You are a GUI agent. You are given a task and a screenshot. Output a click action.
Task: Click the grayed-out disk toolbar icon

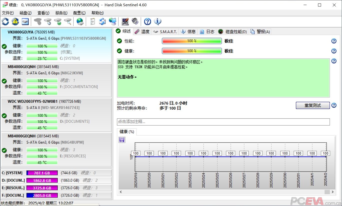pyautogui.click(x=38, y=22)
